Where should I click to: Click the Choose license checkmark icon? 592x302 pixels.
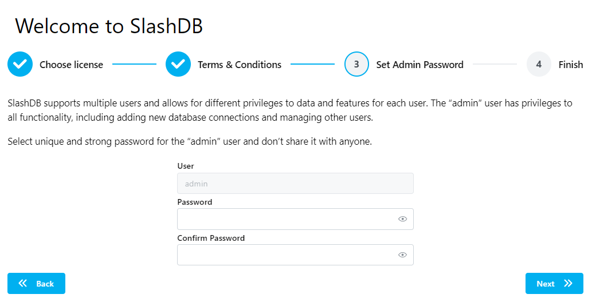click(20, 65)
